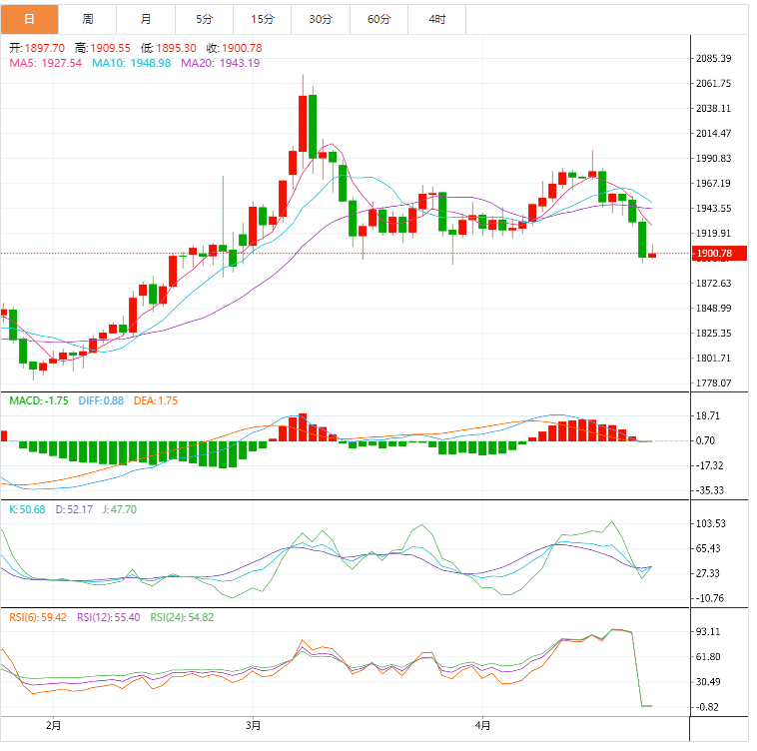Viewport: 757px width, 751px height.
Task: Click the MA20: 1943.19 legend value
Action: pos(220,63)
